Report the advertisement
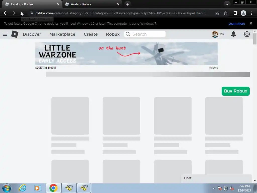Viewport: 257px width, 193px height. [x=213, y=68]
